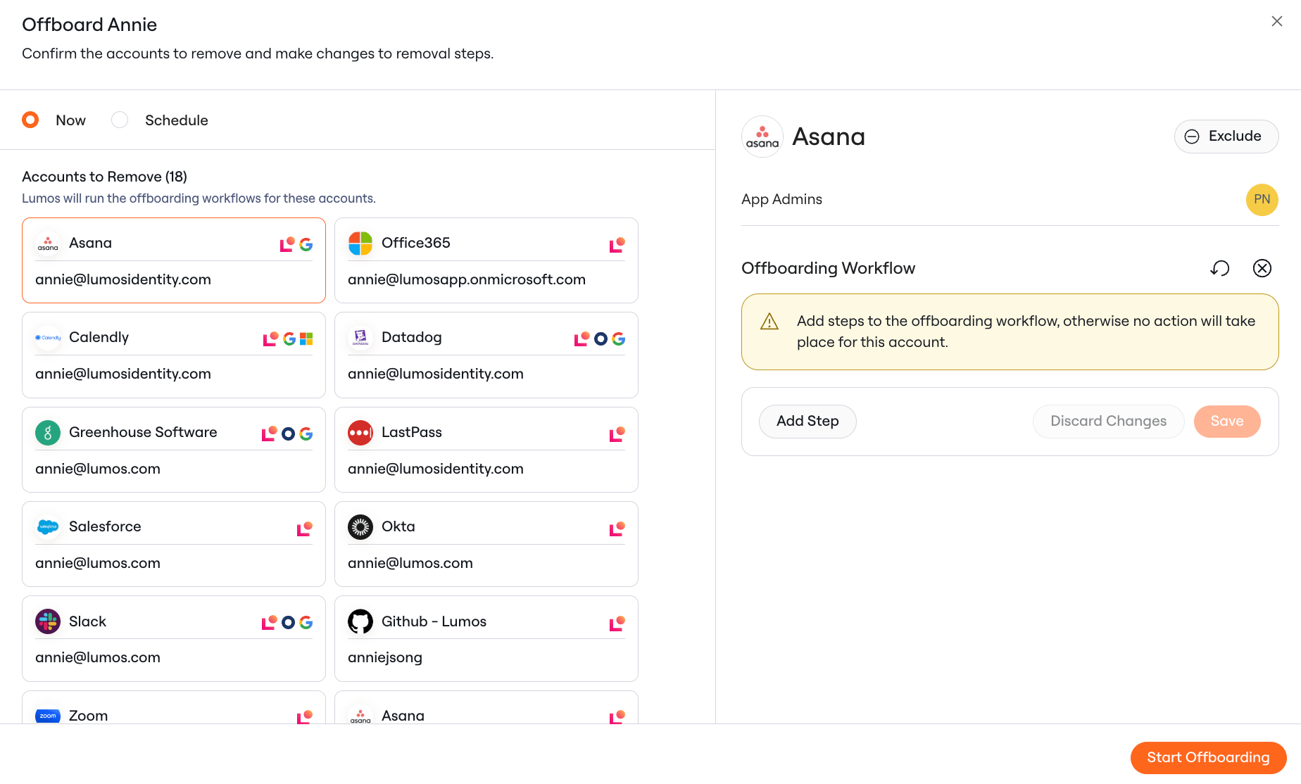Screen dimensions: 1301x784
Task: Save the offboarding workflow
Action: click(1226, 422)
